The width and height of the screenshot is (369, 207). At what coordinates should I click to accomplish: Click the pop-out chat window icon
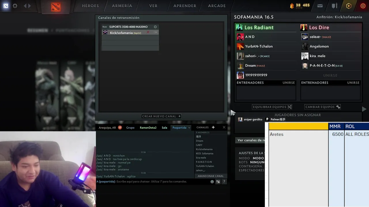pyautogui.click(x=218, y=182)
